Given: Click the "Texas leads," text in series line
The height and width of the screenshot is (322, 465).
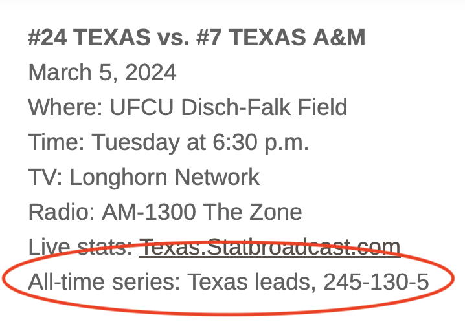Looking at the screenshot, I should click(252, 282).
